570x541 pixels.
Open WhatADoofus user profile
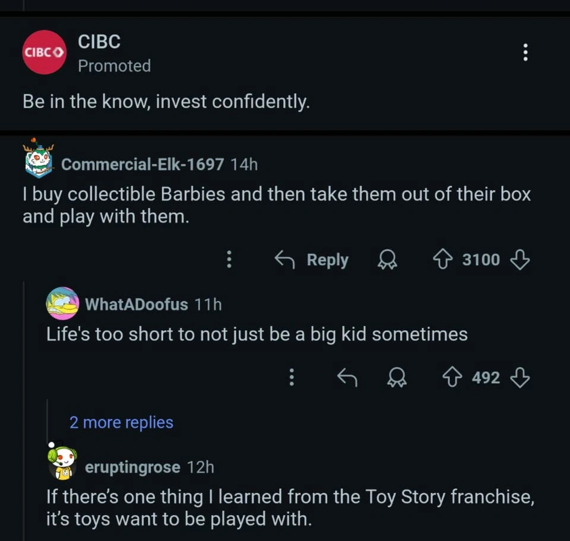137,305
